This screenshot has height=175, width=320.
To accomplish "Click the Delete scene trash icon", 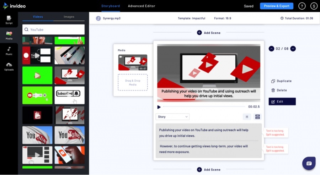I will pyautogui.click(x=273, y=91).
